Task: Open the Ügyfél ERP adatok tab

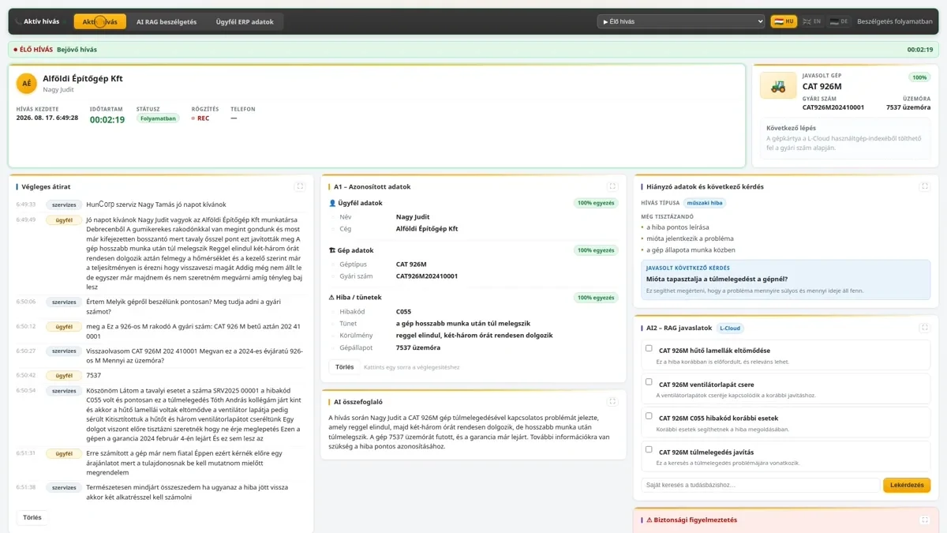Action: coord(245,22)
